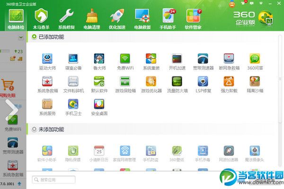284x189 pixels.
Task: Open 驱动大师 driver tool
Action: click(47, 62)
